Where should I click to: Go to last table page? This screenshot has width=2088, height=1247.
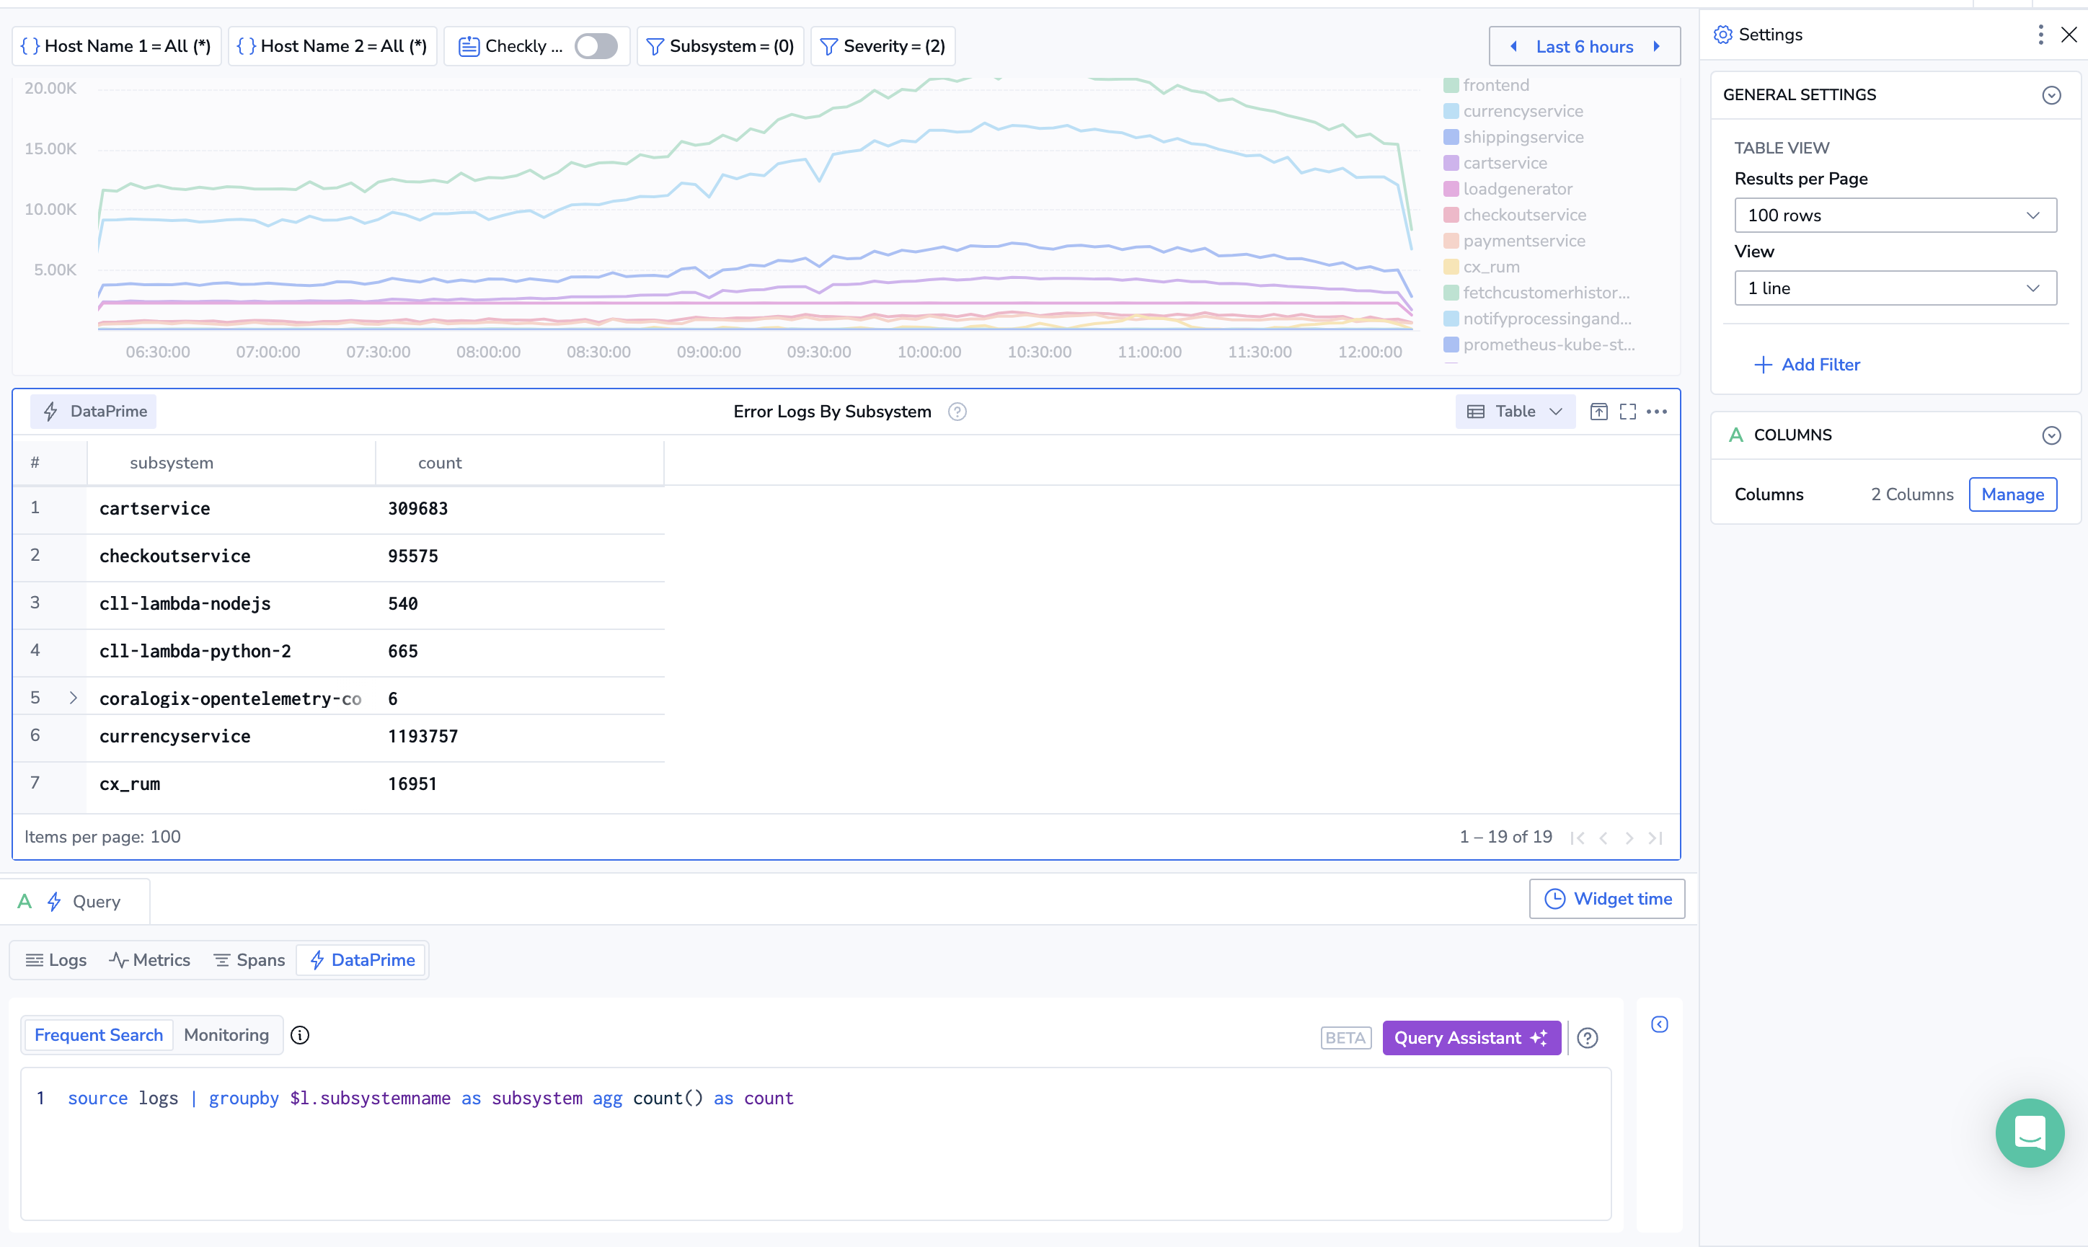1655,838
